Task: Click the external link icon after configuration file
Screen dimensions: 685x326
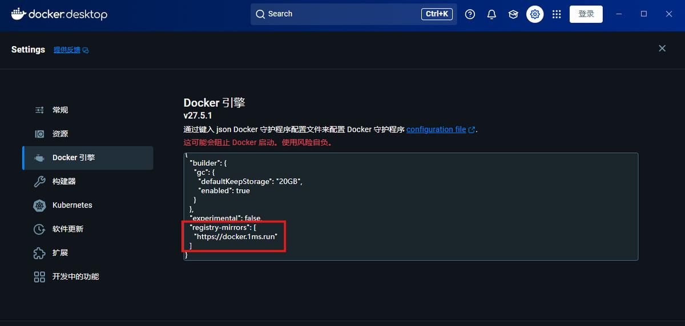Action: tap(472, 130)
